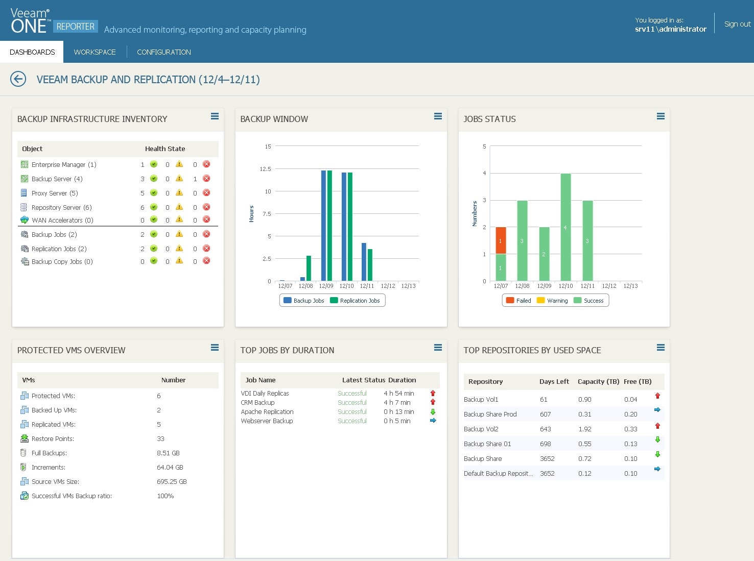Toggle Warning series in Jobs Status legend

[x=552, y=301]
